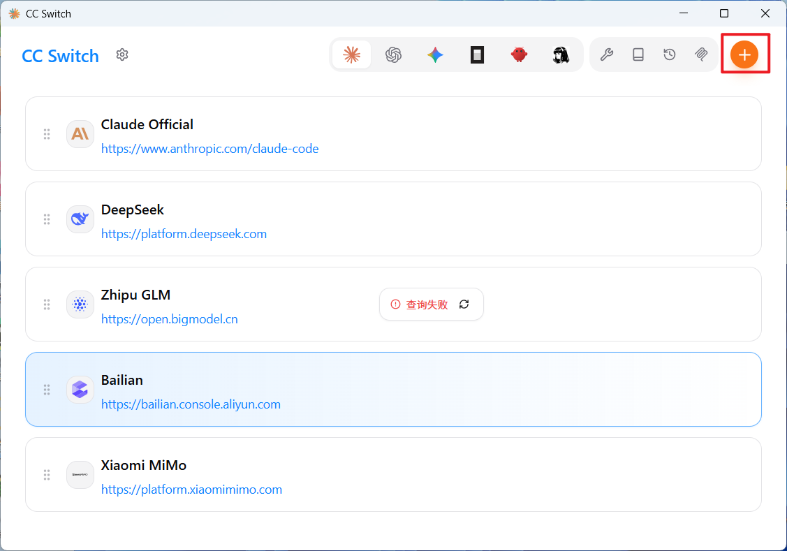Click the Xiaomi MiMo provider logo
This screenshot has width=787, height=551.
click(80, 475)
